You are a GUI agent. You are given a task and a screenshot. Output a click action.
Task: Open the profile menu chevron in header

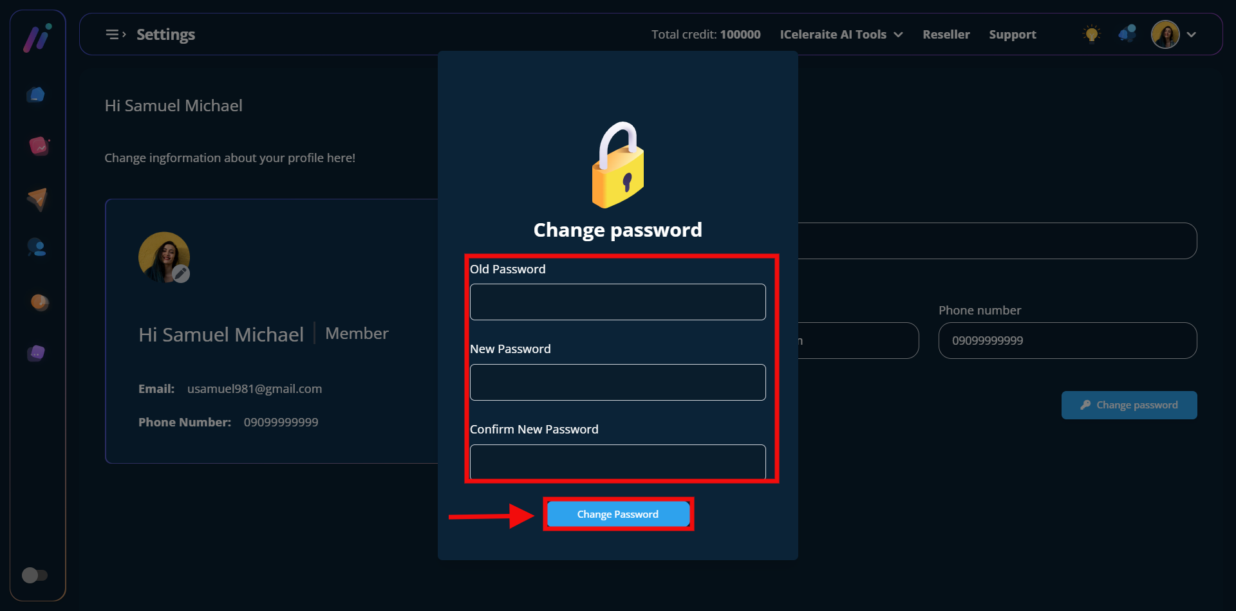tap(1192, 35)
